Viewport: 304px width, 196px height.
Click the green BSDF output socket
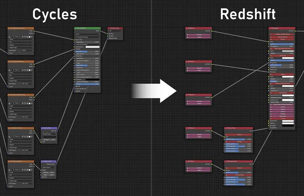(x=101, y=31)
